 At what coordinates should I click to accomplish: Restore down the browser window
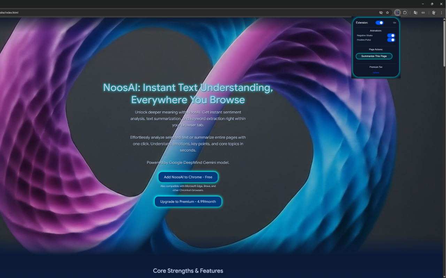coord(432,4)
